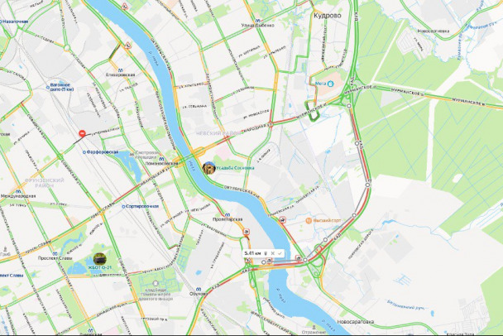Click the Кудрово locality label
The width and height of the screenshot is (503, 336).
point(328,16)
